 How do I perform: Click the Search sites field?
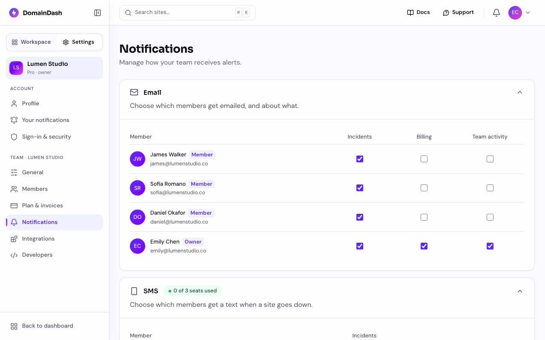(187, 13)
